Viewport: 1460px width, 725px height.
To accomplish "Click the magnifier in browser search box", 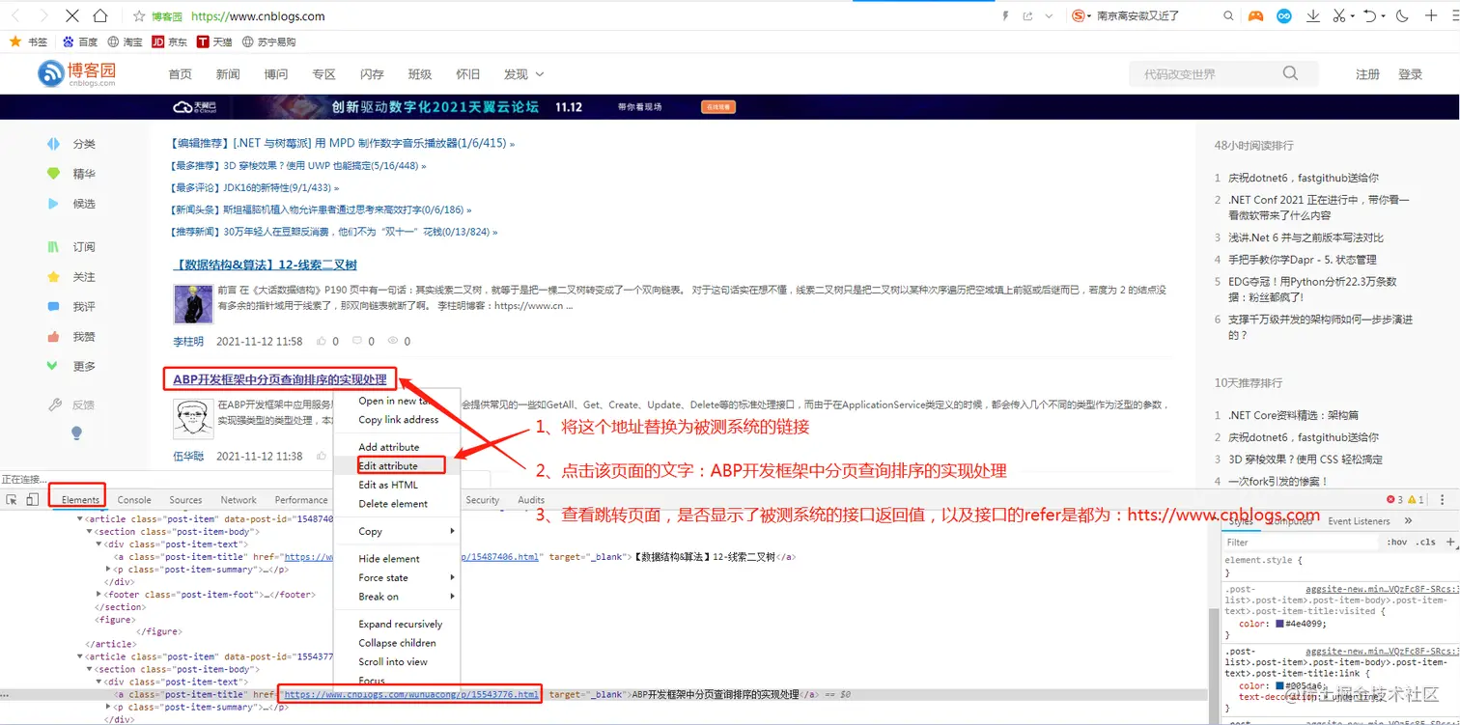I will [1228, 16].
